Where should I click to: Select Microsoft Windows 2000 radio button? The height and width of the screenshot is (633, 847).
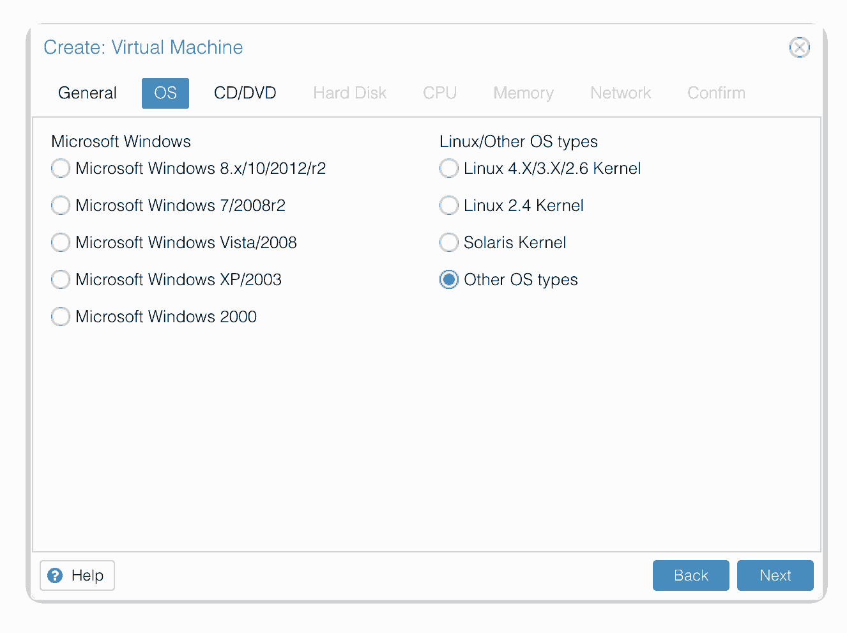click(x=61, y=316)
